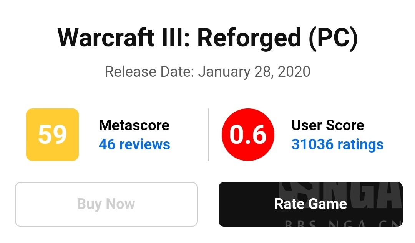Image resolution: width=415 pixels, height=243 pixels.
Task: Click the BBS.NGA.CN watermark text
Action: 342,223
